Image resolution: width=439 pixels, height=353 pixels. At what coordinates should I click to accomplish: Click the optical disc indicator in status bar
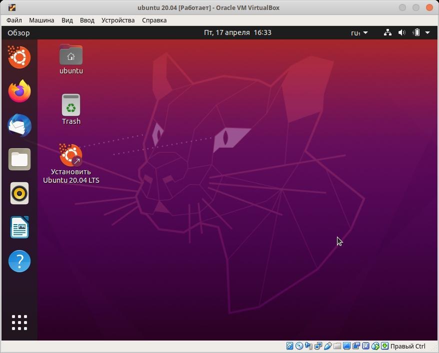pyautogui.click(x=299, y=346)
